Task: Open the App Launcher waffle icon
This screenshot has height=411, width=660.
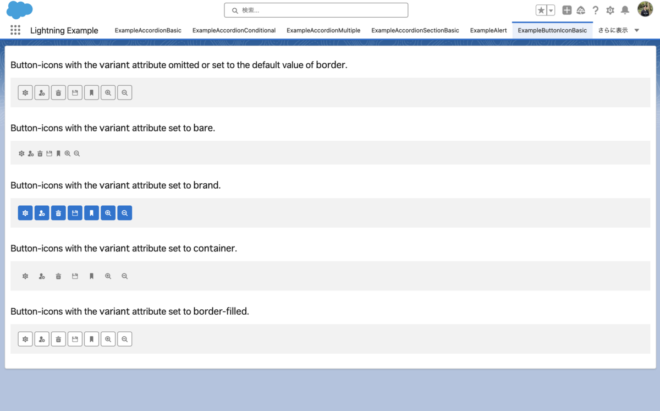Action: (x=15, y=30)
